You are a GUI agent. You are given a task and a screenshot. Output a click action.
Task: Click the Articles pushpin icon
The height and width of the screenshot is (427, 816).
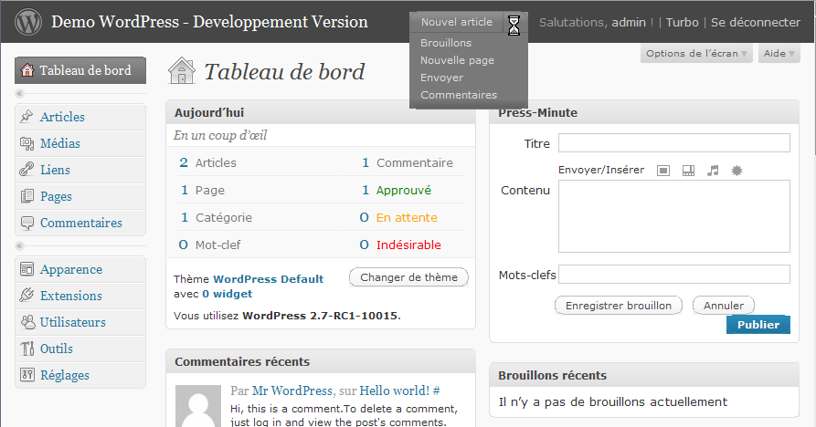pyautogui.click(x=26, y=117)
